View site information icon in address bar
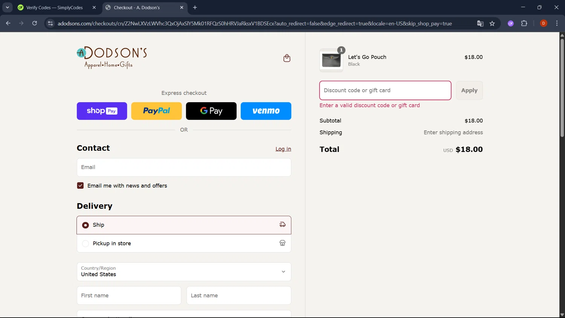565x318 pixels. point(50,23)
